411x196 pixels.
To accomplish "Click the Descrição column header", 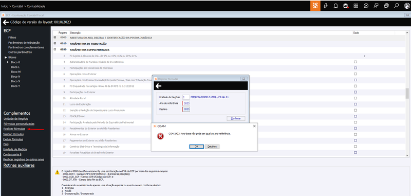I will coord(75,33).
